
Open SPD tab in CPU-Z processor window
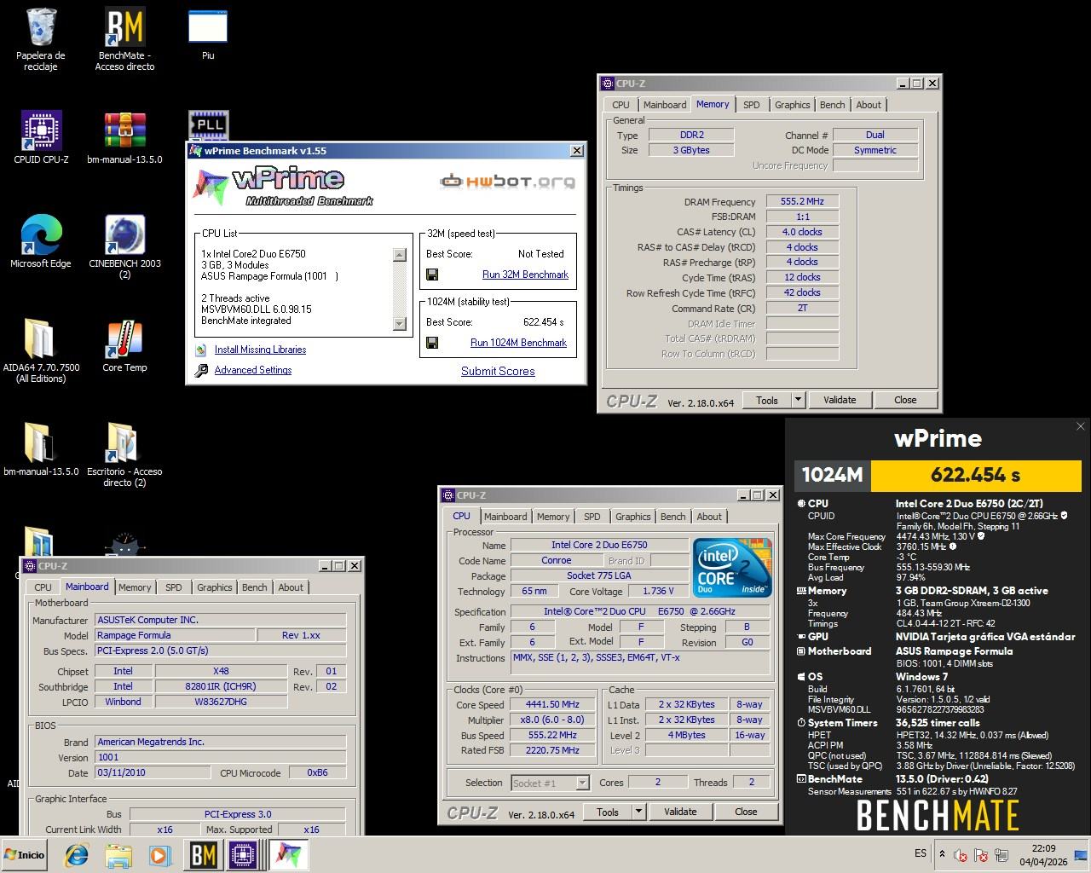[592, 517]
